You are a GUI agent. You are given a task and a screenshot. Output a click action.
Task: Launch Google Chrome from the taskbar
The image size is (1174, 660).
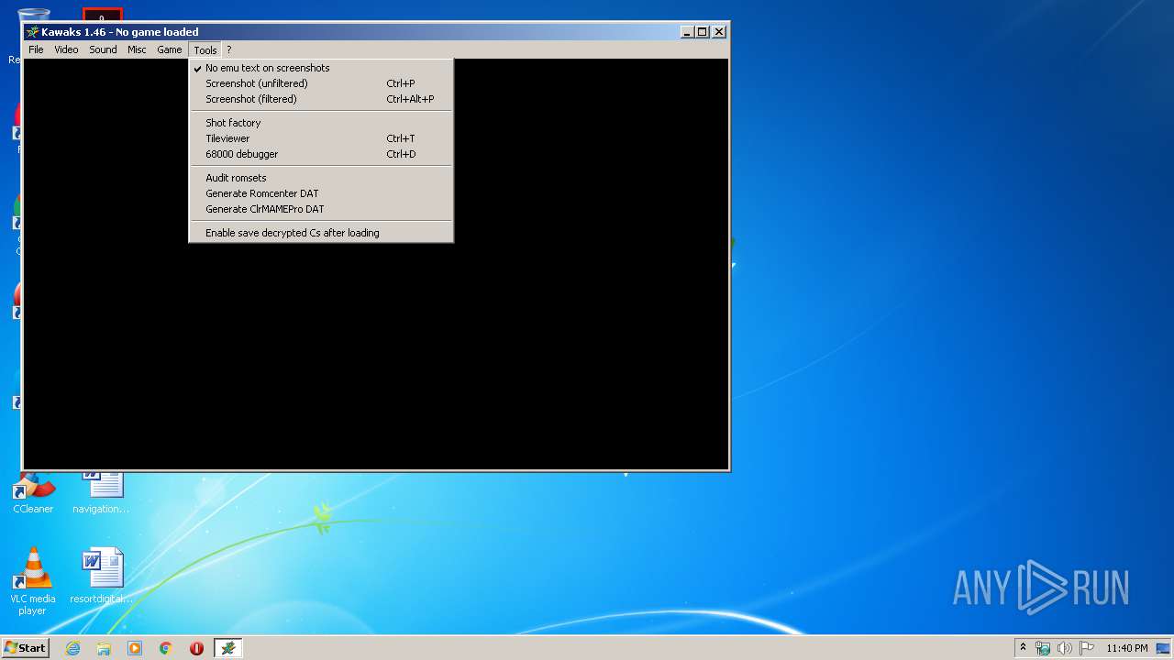click(166, 648)
